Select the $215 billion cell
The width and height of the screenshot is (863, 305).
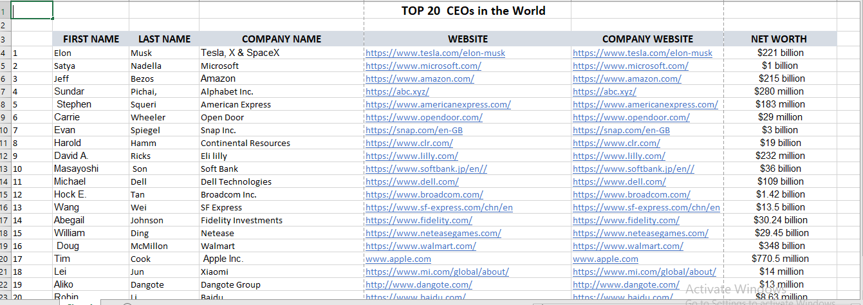point(780,79)
